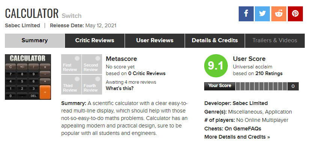Screen dimensions: 313x148
Task: Share on Twitter icon
Action: tap(262, 14)
